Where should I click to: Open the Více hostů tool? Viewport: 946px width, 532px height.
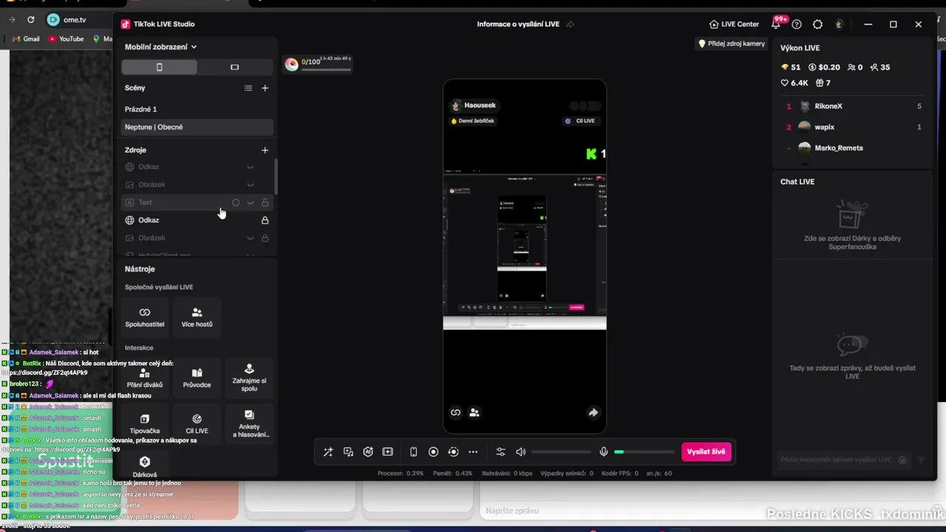pos(197,317)
